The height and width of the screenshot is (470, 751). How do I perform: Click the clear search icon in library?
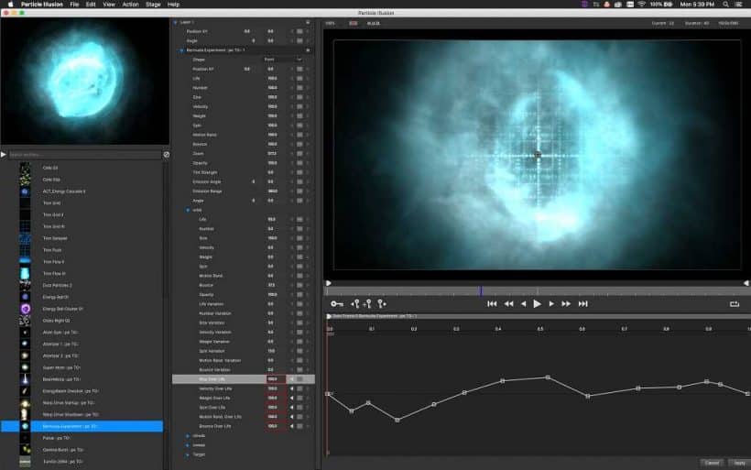(166, 155)
